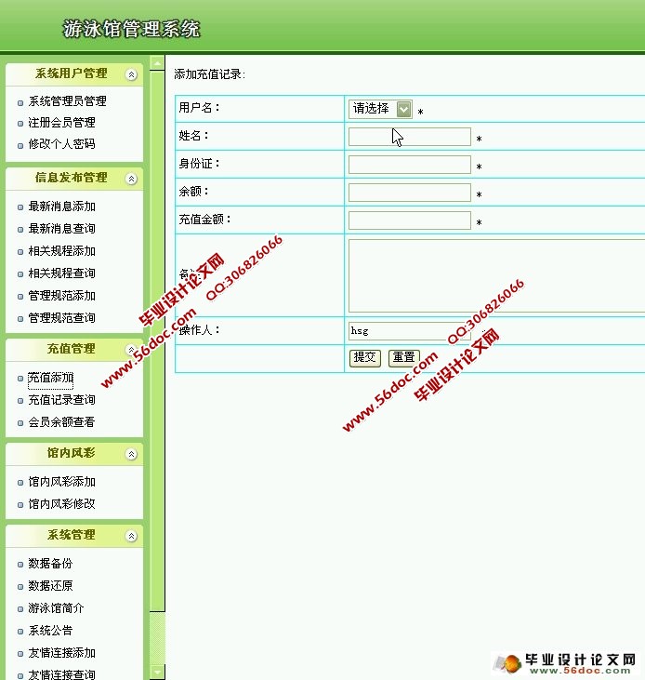Open 数据备份 page
Viewport: 645px width, 680px height.
(50, 564)
